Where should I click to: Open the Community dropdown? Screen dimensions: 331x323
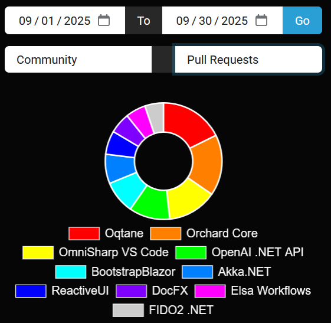pyautogui.click(x=78, y=60)
